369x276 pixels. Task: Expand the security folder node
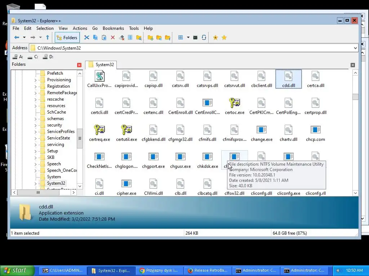point(36,125)
